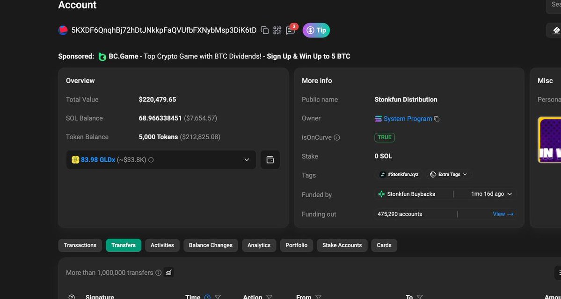Viewport: 561px width, 299px height.
Task: Copy the account address
Action: (x=265, y=30)
